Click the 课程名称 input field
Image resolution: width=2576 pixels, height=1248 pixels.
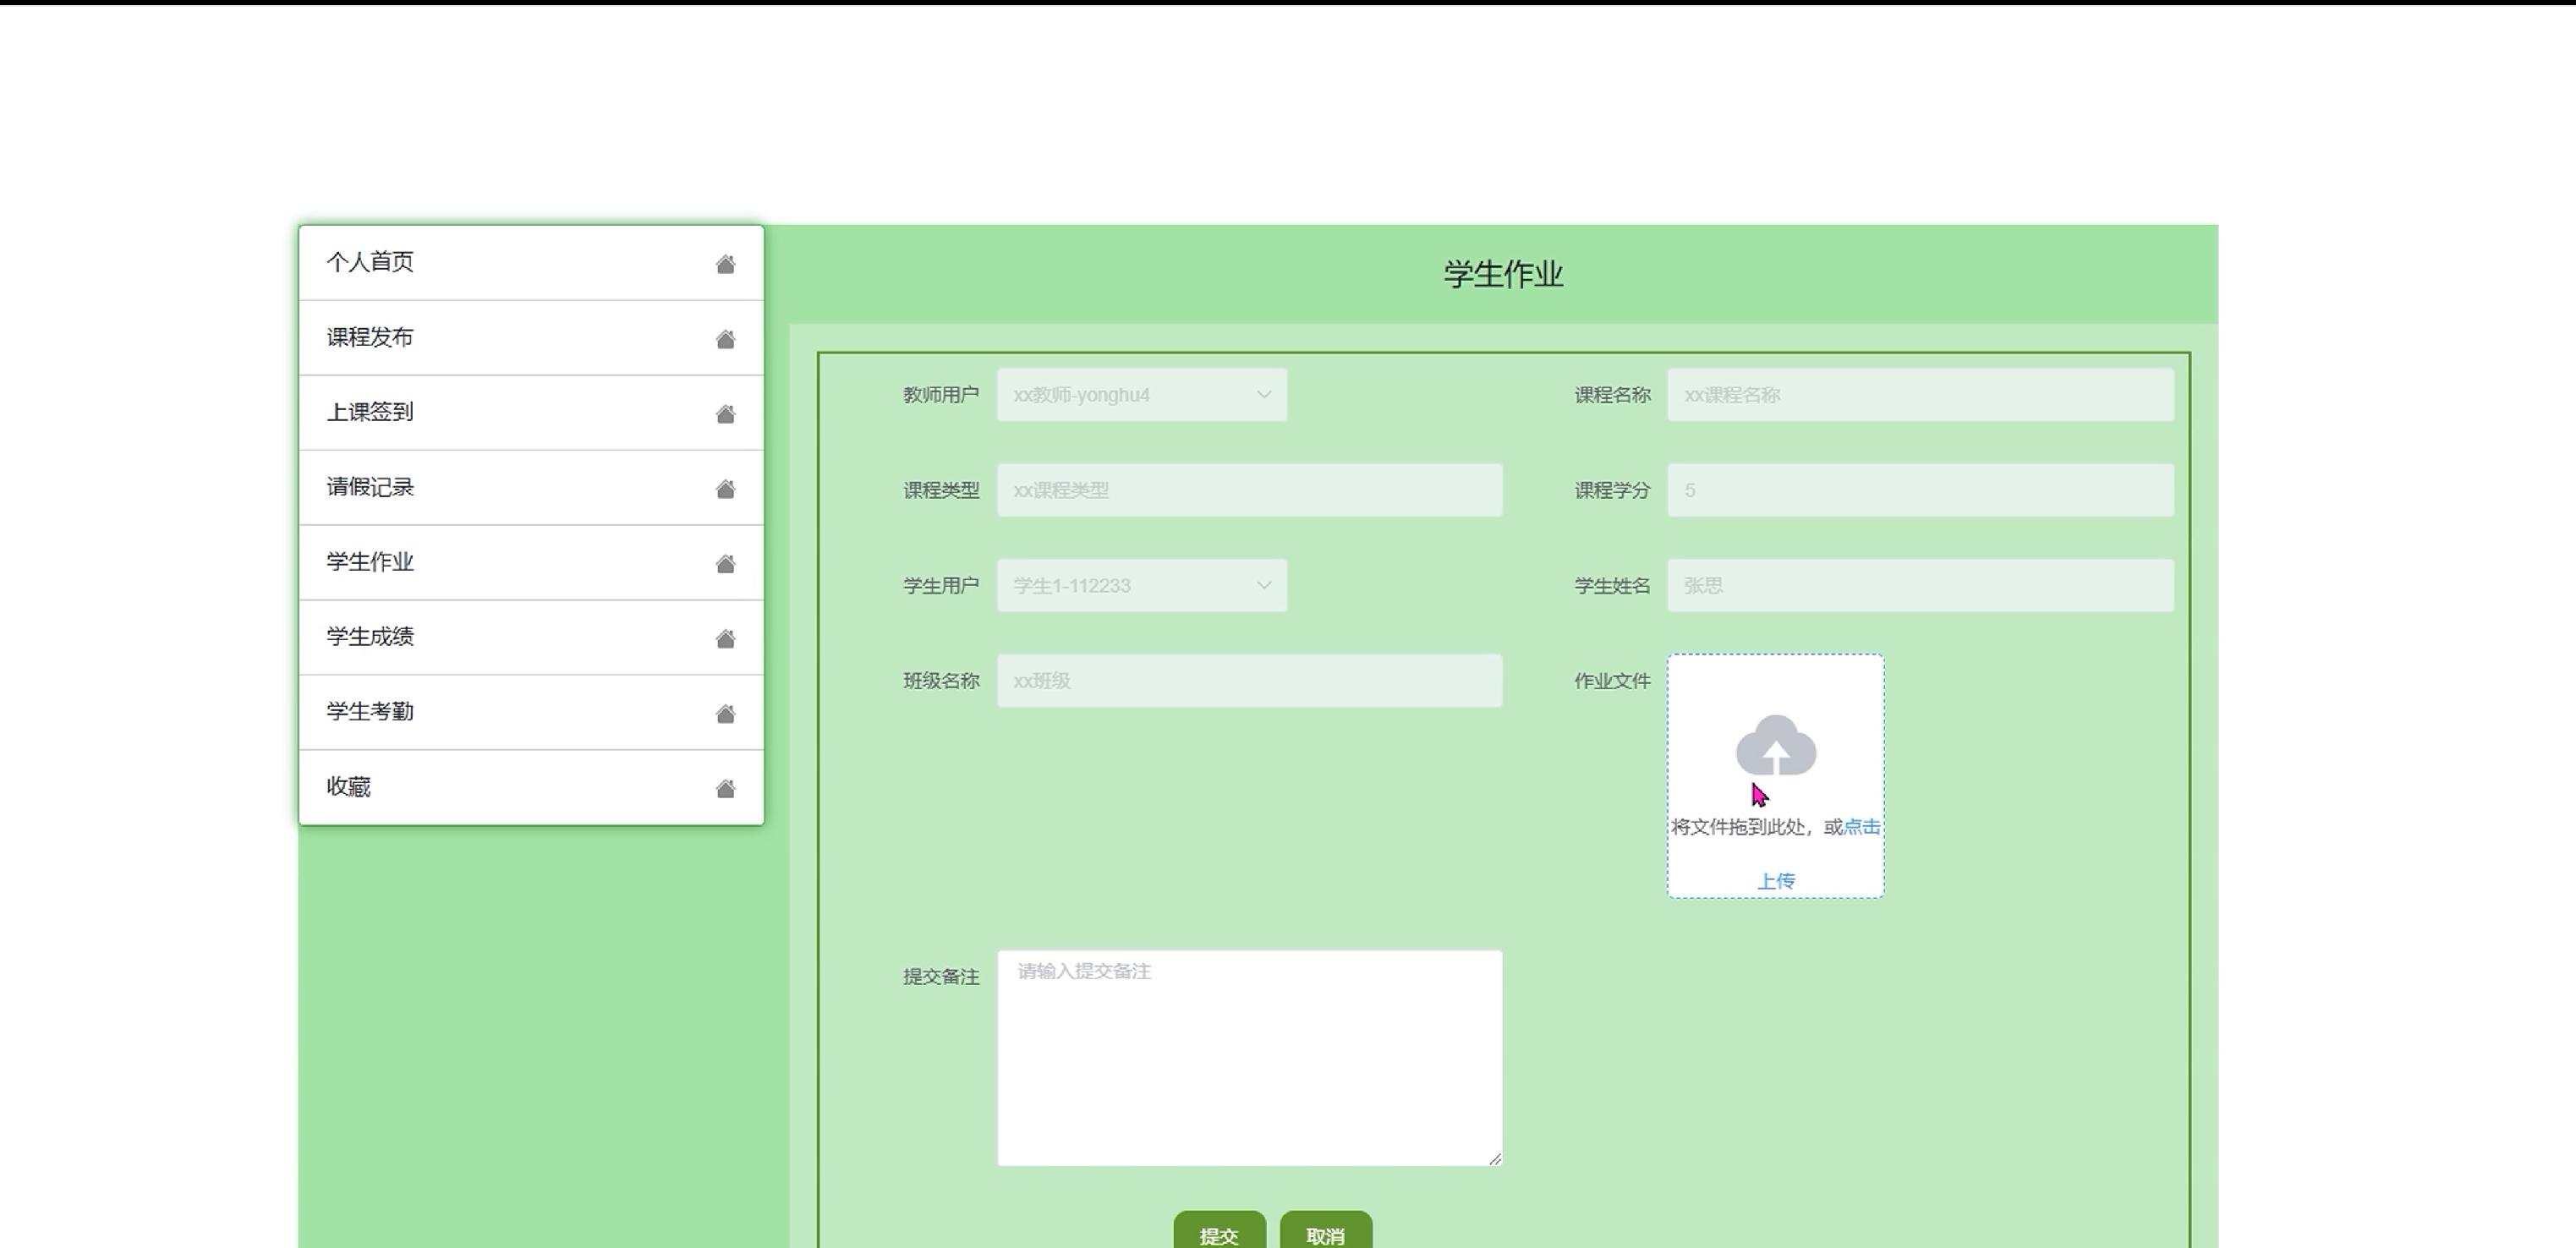1919,395
